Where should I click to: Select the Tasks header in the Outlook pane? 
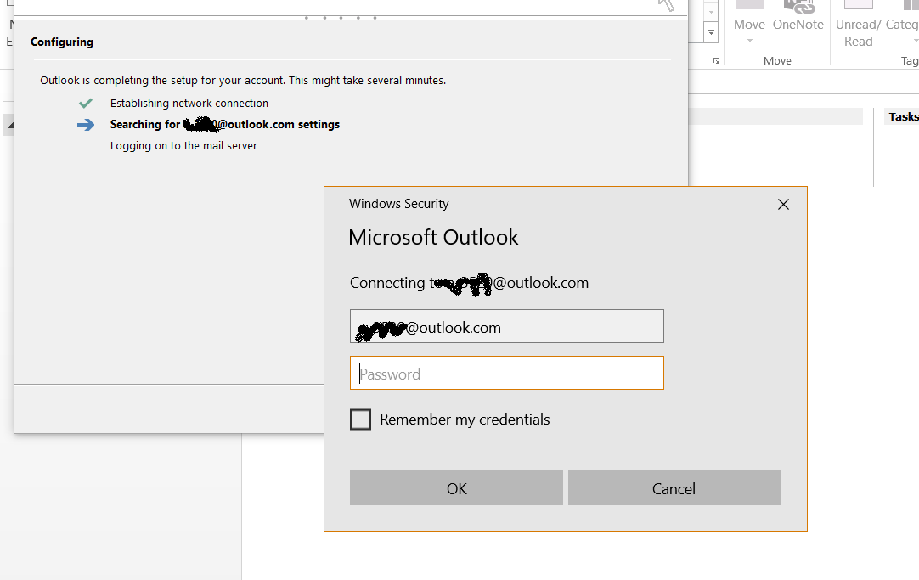click(x=903, y=116)
